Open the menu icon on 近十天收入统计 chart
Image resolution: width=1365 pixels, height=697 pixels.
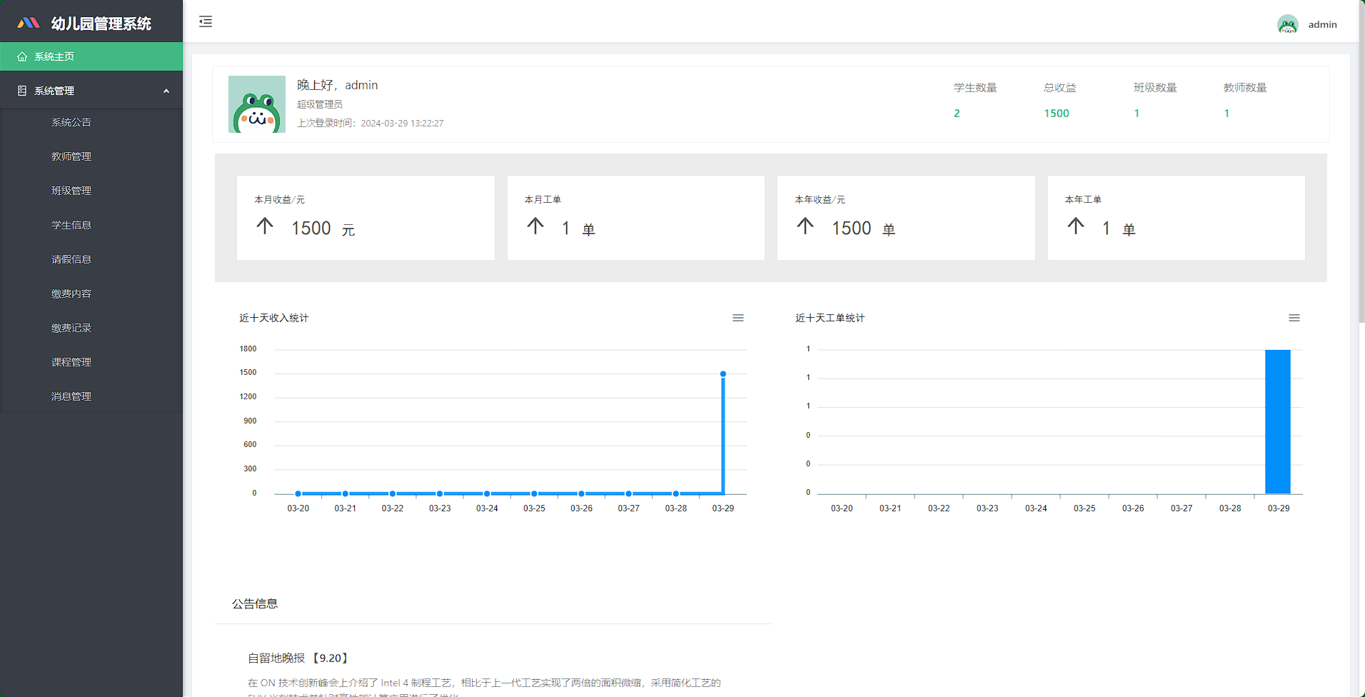pos(737,318)
